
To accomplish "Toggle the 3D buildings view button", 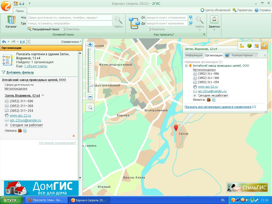I will [264, 46].
